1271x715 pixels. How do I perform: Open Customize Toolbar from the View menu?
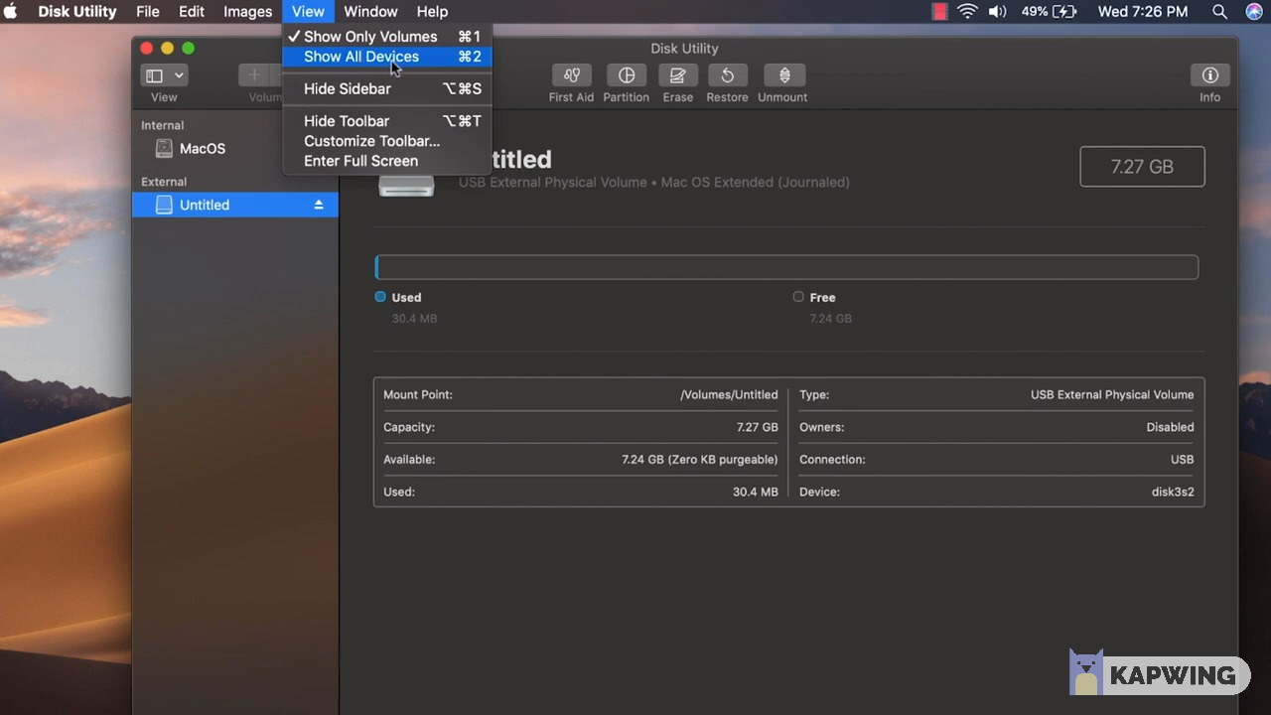point(386,141)
